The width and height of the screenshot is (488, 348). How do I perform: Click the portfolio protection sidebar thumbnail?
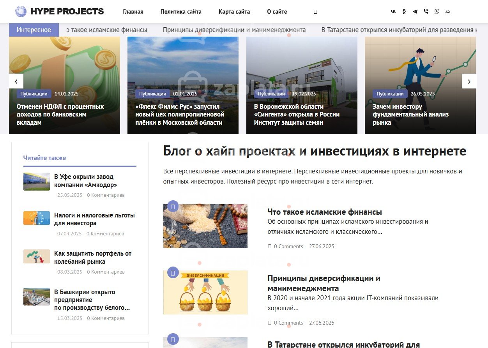pos(37,256)
